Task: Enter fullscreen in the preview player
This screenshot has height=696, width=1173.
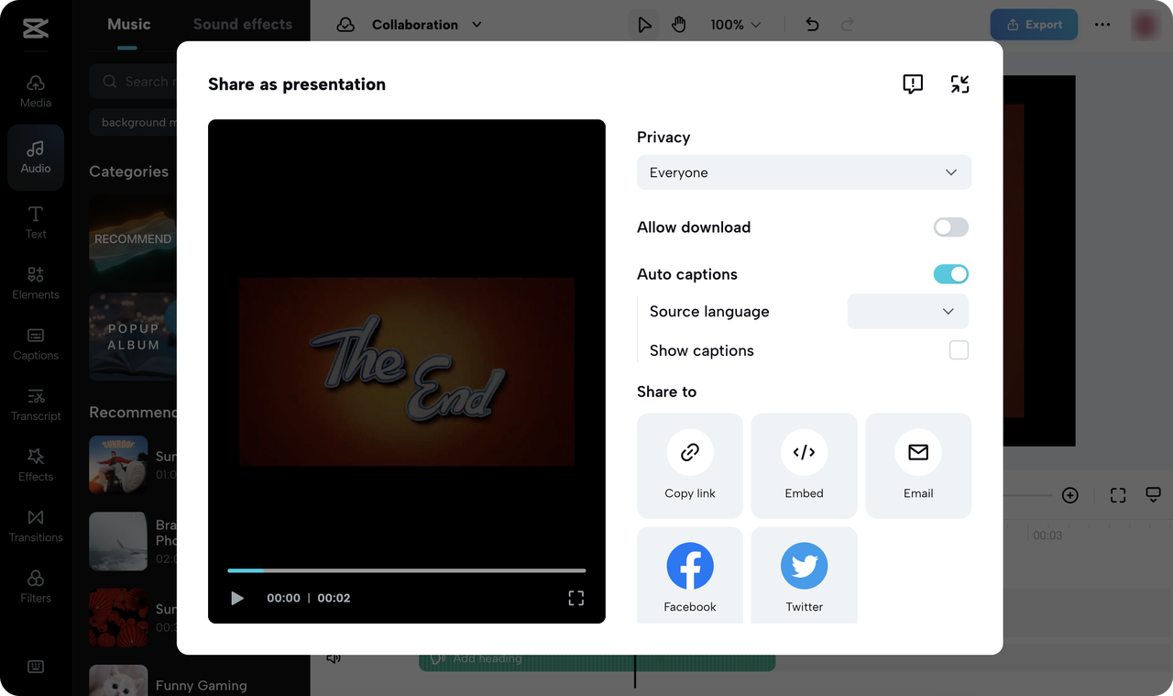Action: pyautogui.click(x=576, y=598)
